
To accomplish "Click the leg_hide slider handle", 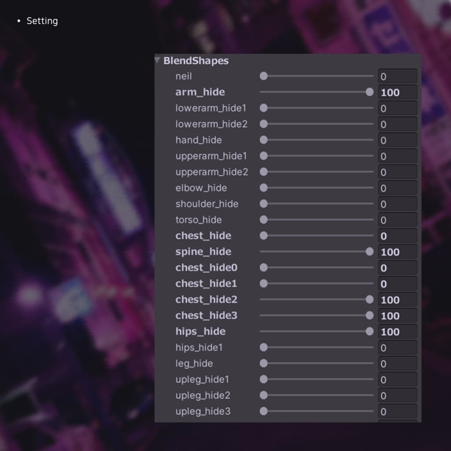I will [x=263, y=363].
